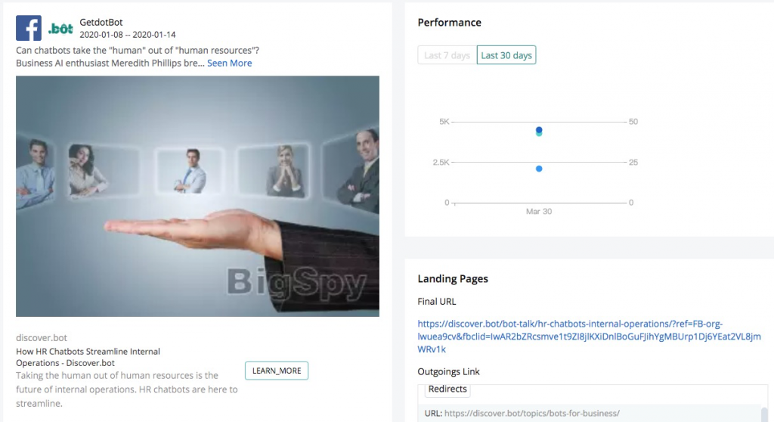
Task: Click the ad creative image with hand
Action: [x=197, y=196]
